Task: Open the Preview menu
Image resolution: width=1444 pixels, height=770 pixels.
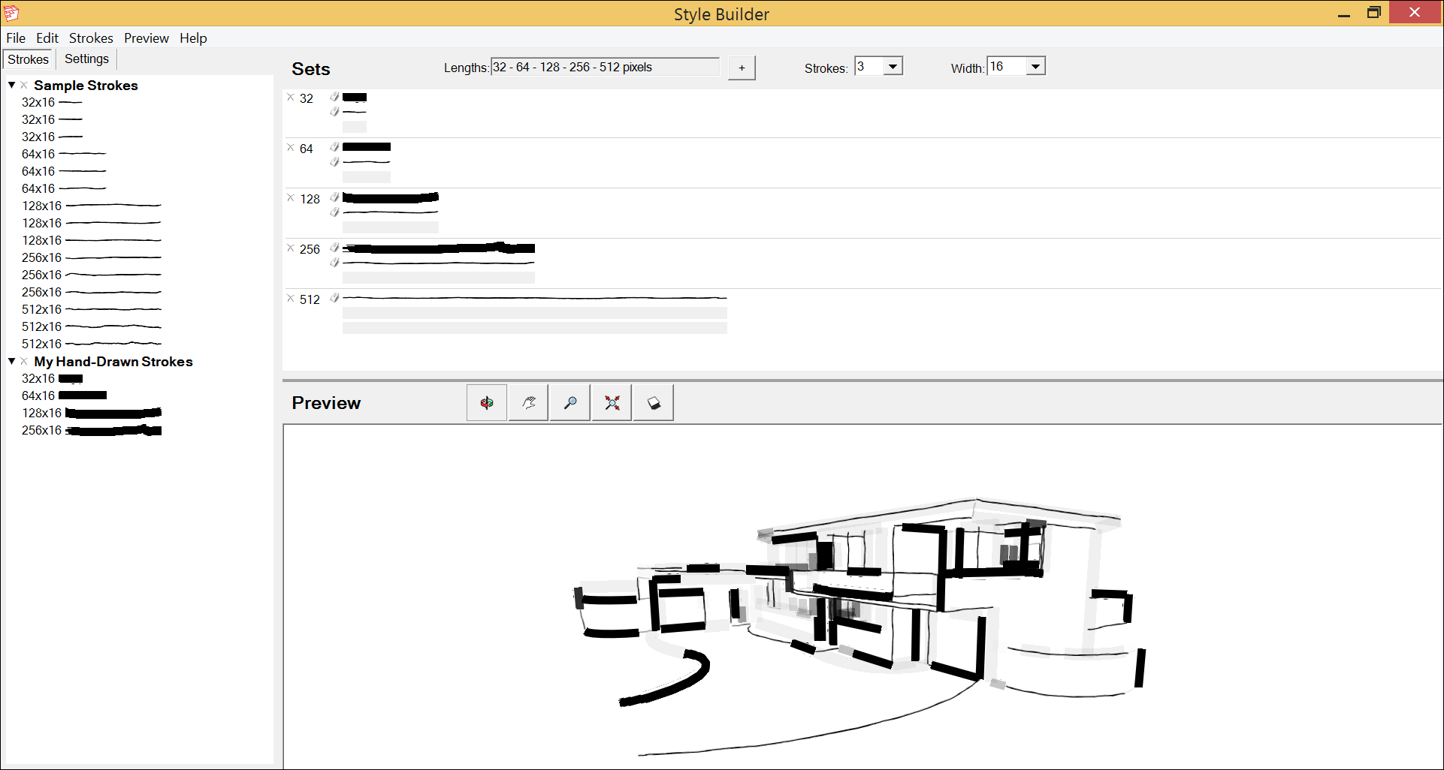Action: pyautogui.click(x=146, y=38)
